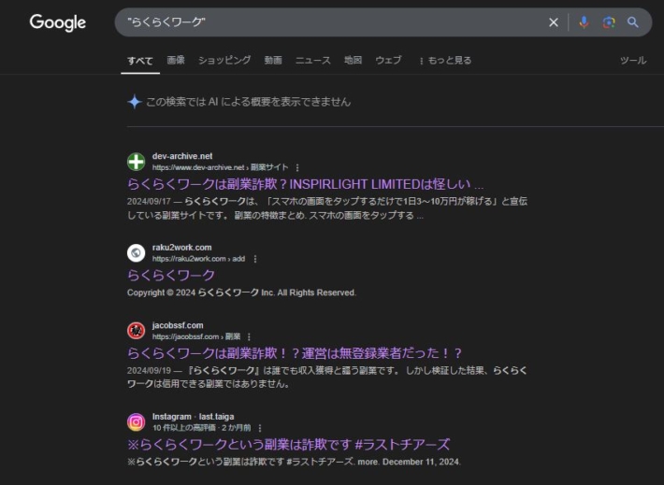
Task: Click the raku2work.com site name
Action: tap(182, 247)
